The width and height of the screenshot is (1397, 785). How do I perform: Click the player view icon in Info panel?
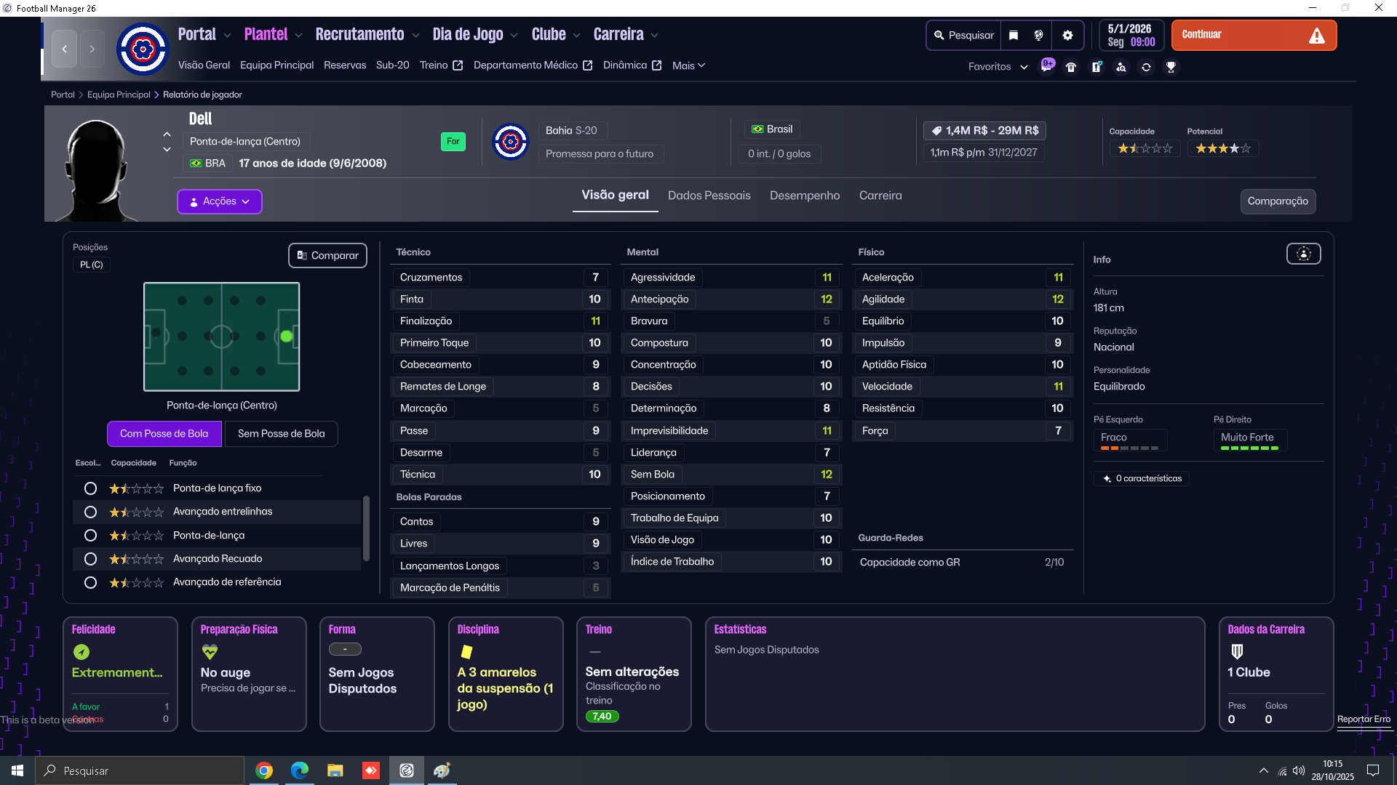[1303, 254]
